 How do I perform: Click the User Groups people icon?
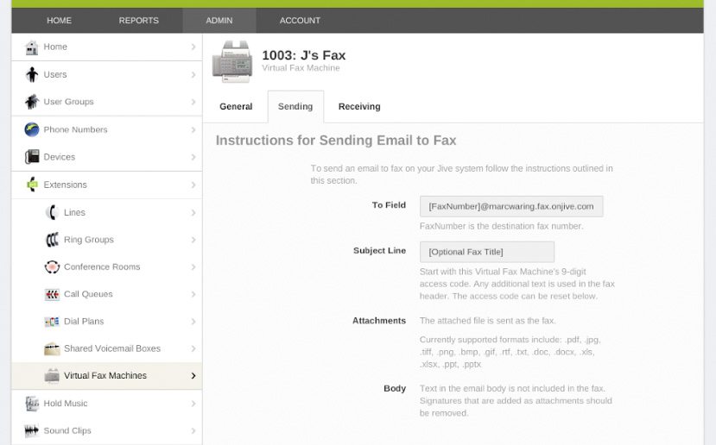point(31,102)
